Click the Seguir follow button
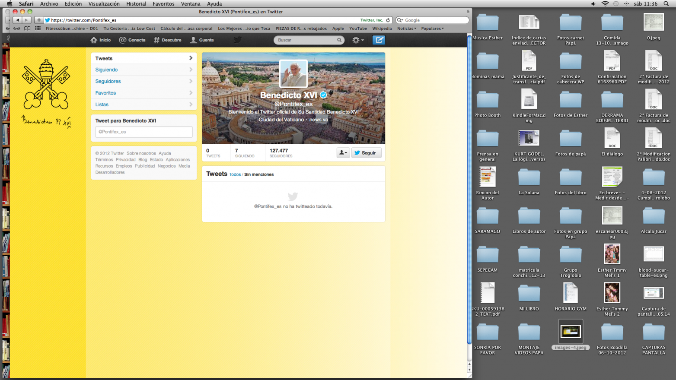 coord(366,153)
